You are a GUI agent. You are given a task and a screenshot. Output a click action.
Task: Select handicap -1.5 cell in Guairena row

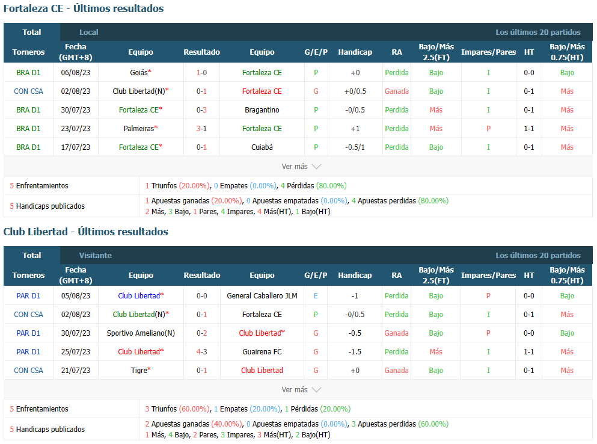pyautogui.click(x=355, y=352)
